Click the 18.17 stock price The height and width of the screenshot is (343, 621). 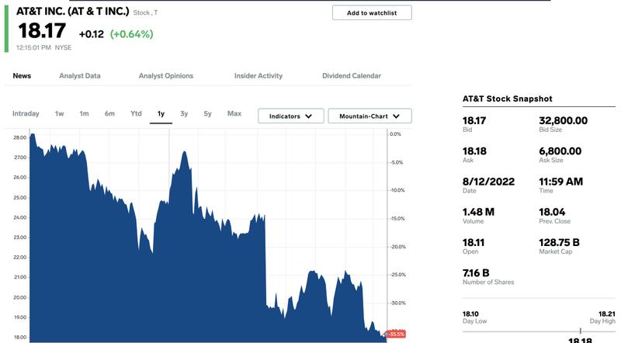(42, 31)
